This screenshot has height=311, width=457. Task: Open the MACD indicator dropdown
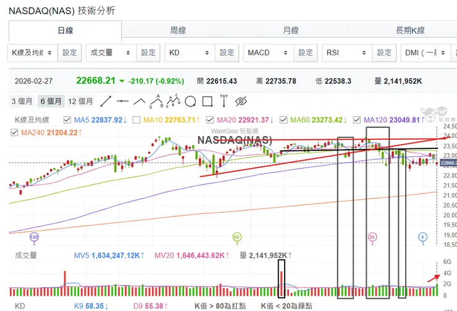click(x=269, y=53)
